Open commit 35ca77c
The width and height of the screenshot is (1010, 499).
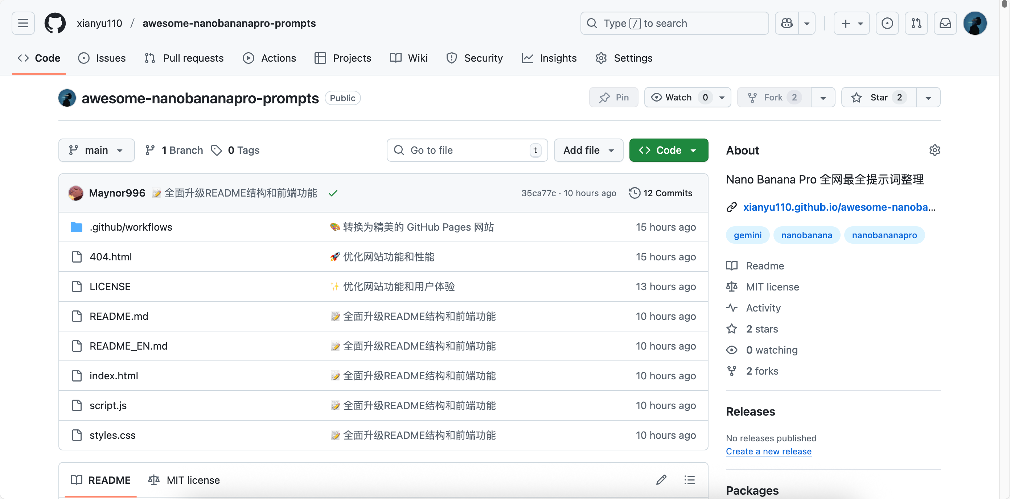(x=538, y=193)
